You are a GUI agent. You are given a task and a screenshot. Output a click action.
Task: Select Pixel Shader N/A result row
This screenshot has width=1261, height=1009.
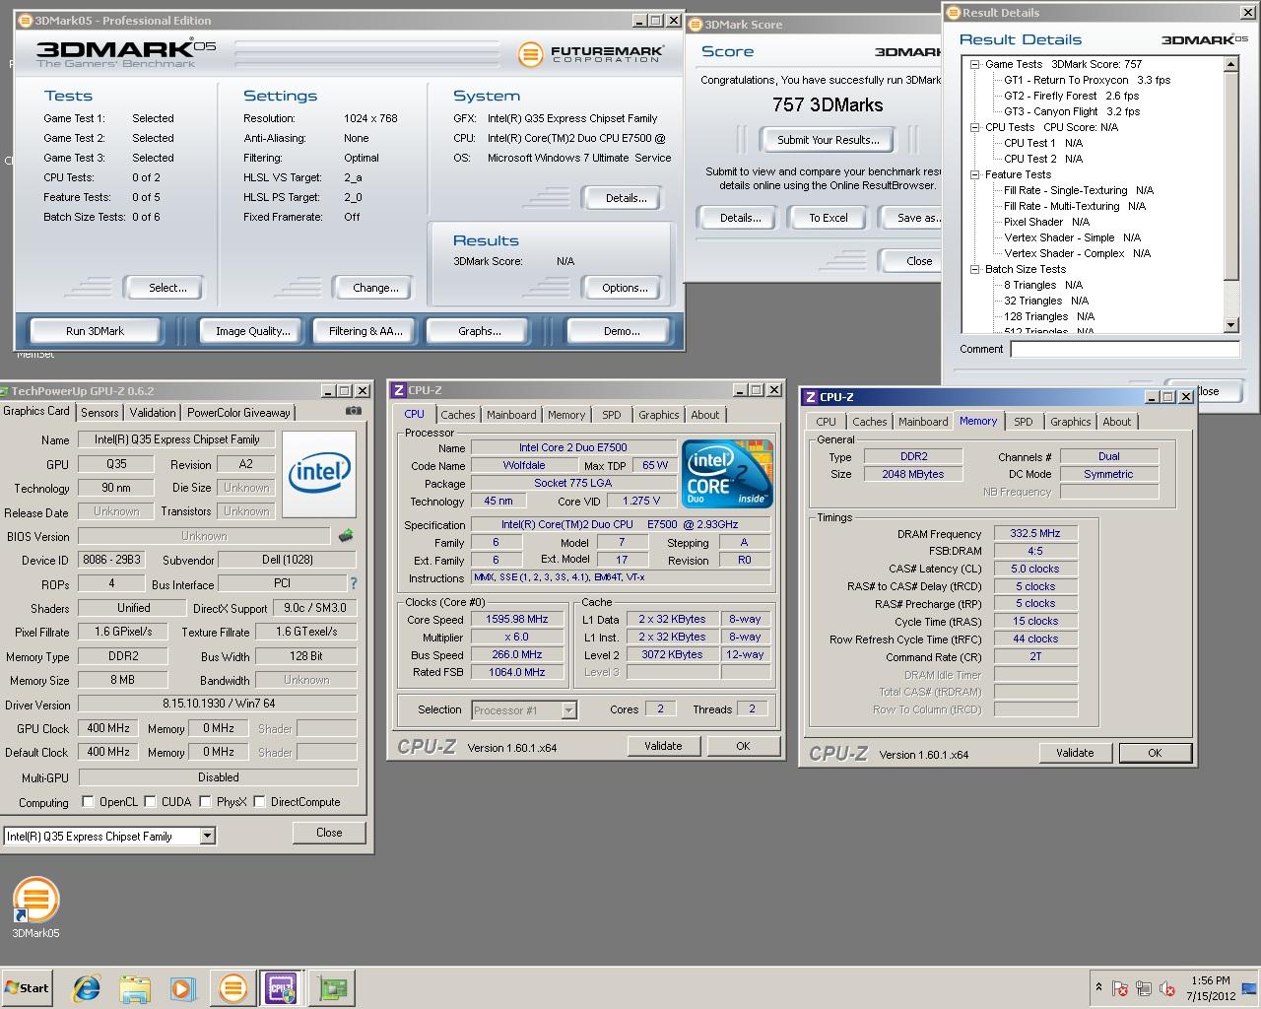pos(1046,222)
